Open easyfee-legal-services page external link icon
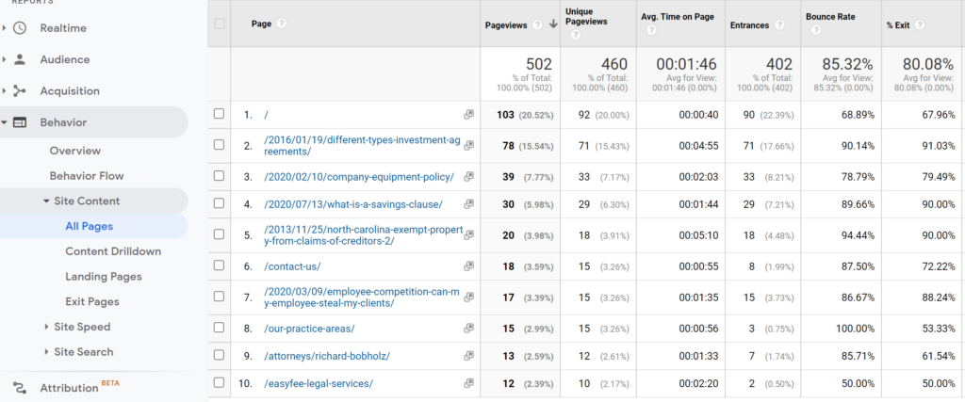Viewport: 965px width, 402px height. pos(469,383)
